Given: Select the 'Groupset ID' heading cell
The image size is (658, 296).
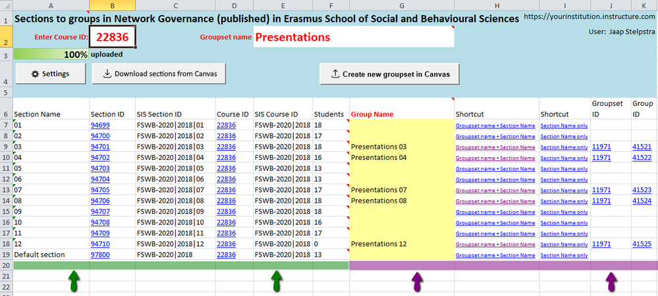Looking at the screenshot, I should (611, 109).
